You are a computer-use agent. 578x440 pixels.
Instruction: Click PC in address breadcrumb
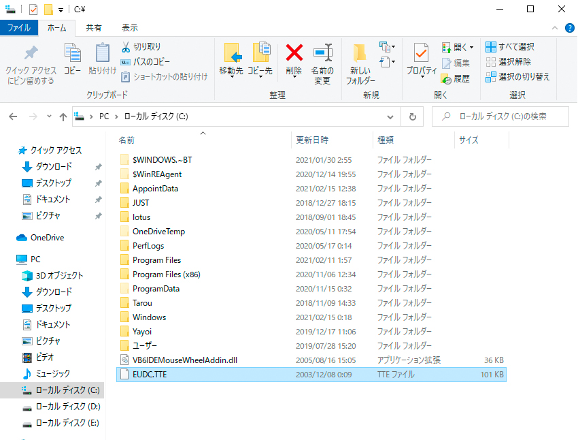104,116
